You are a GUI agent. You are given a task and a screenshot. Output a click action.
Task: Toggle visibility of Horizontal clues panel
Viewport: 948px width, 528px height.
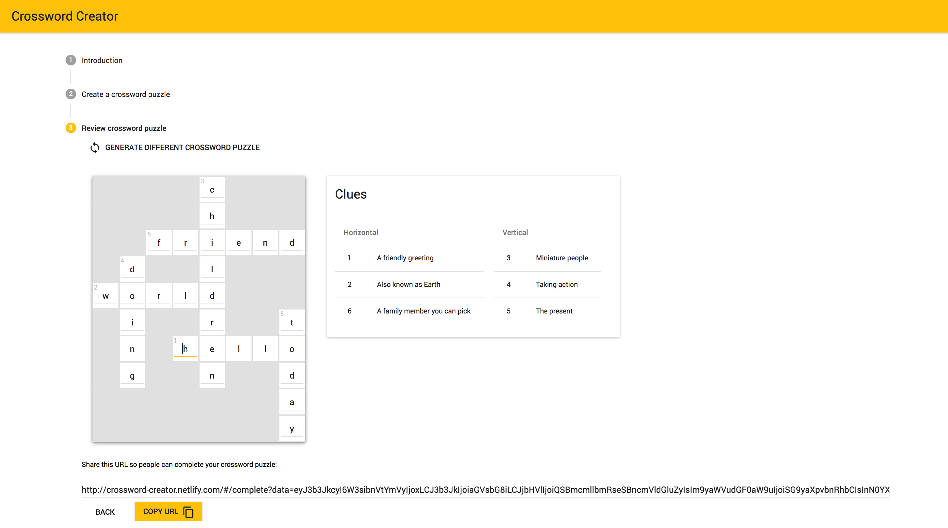click(x=361, y=232)
